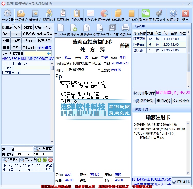193x189 pixels.
Task: Select 理疗费 row in 取药单
Action: (160, 50)
